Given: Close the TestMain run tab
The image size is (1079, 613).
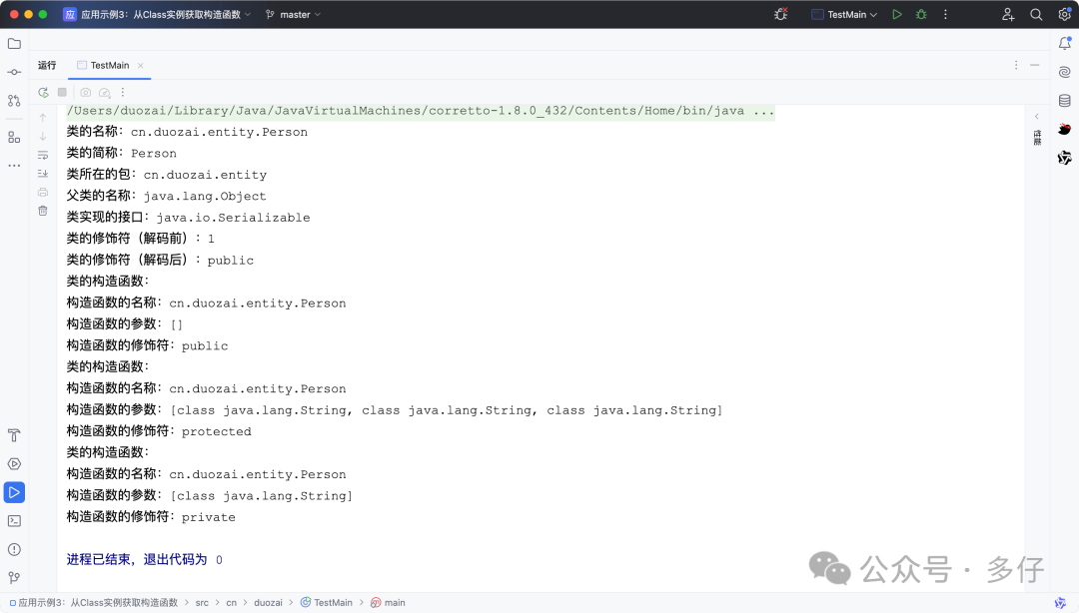Looking at the screenshot, I should pyautogui.click(x=141, y=65).
